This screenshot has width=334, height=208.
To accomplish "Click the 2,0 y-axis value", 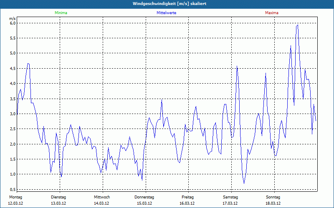I will (x=13, y=144).
